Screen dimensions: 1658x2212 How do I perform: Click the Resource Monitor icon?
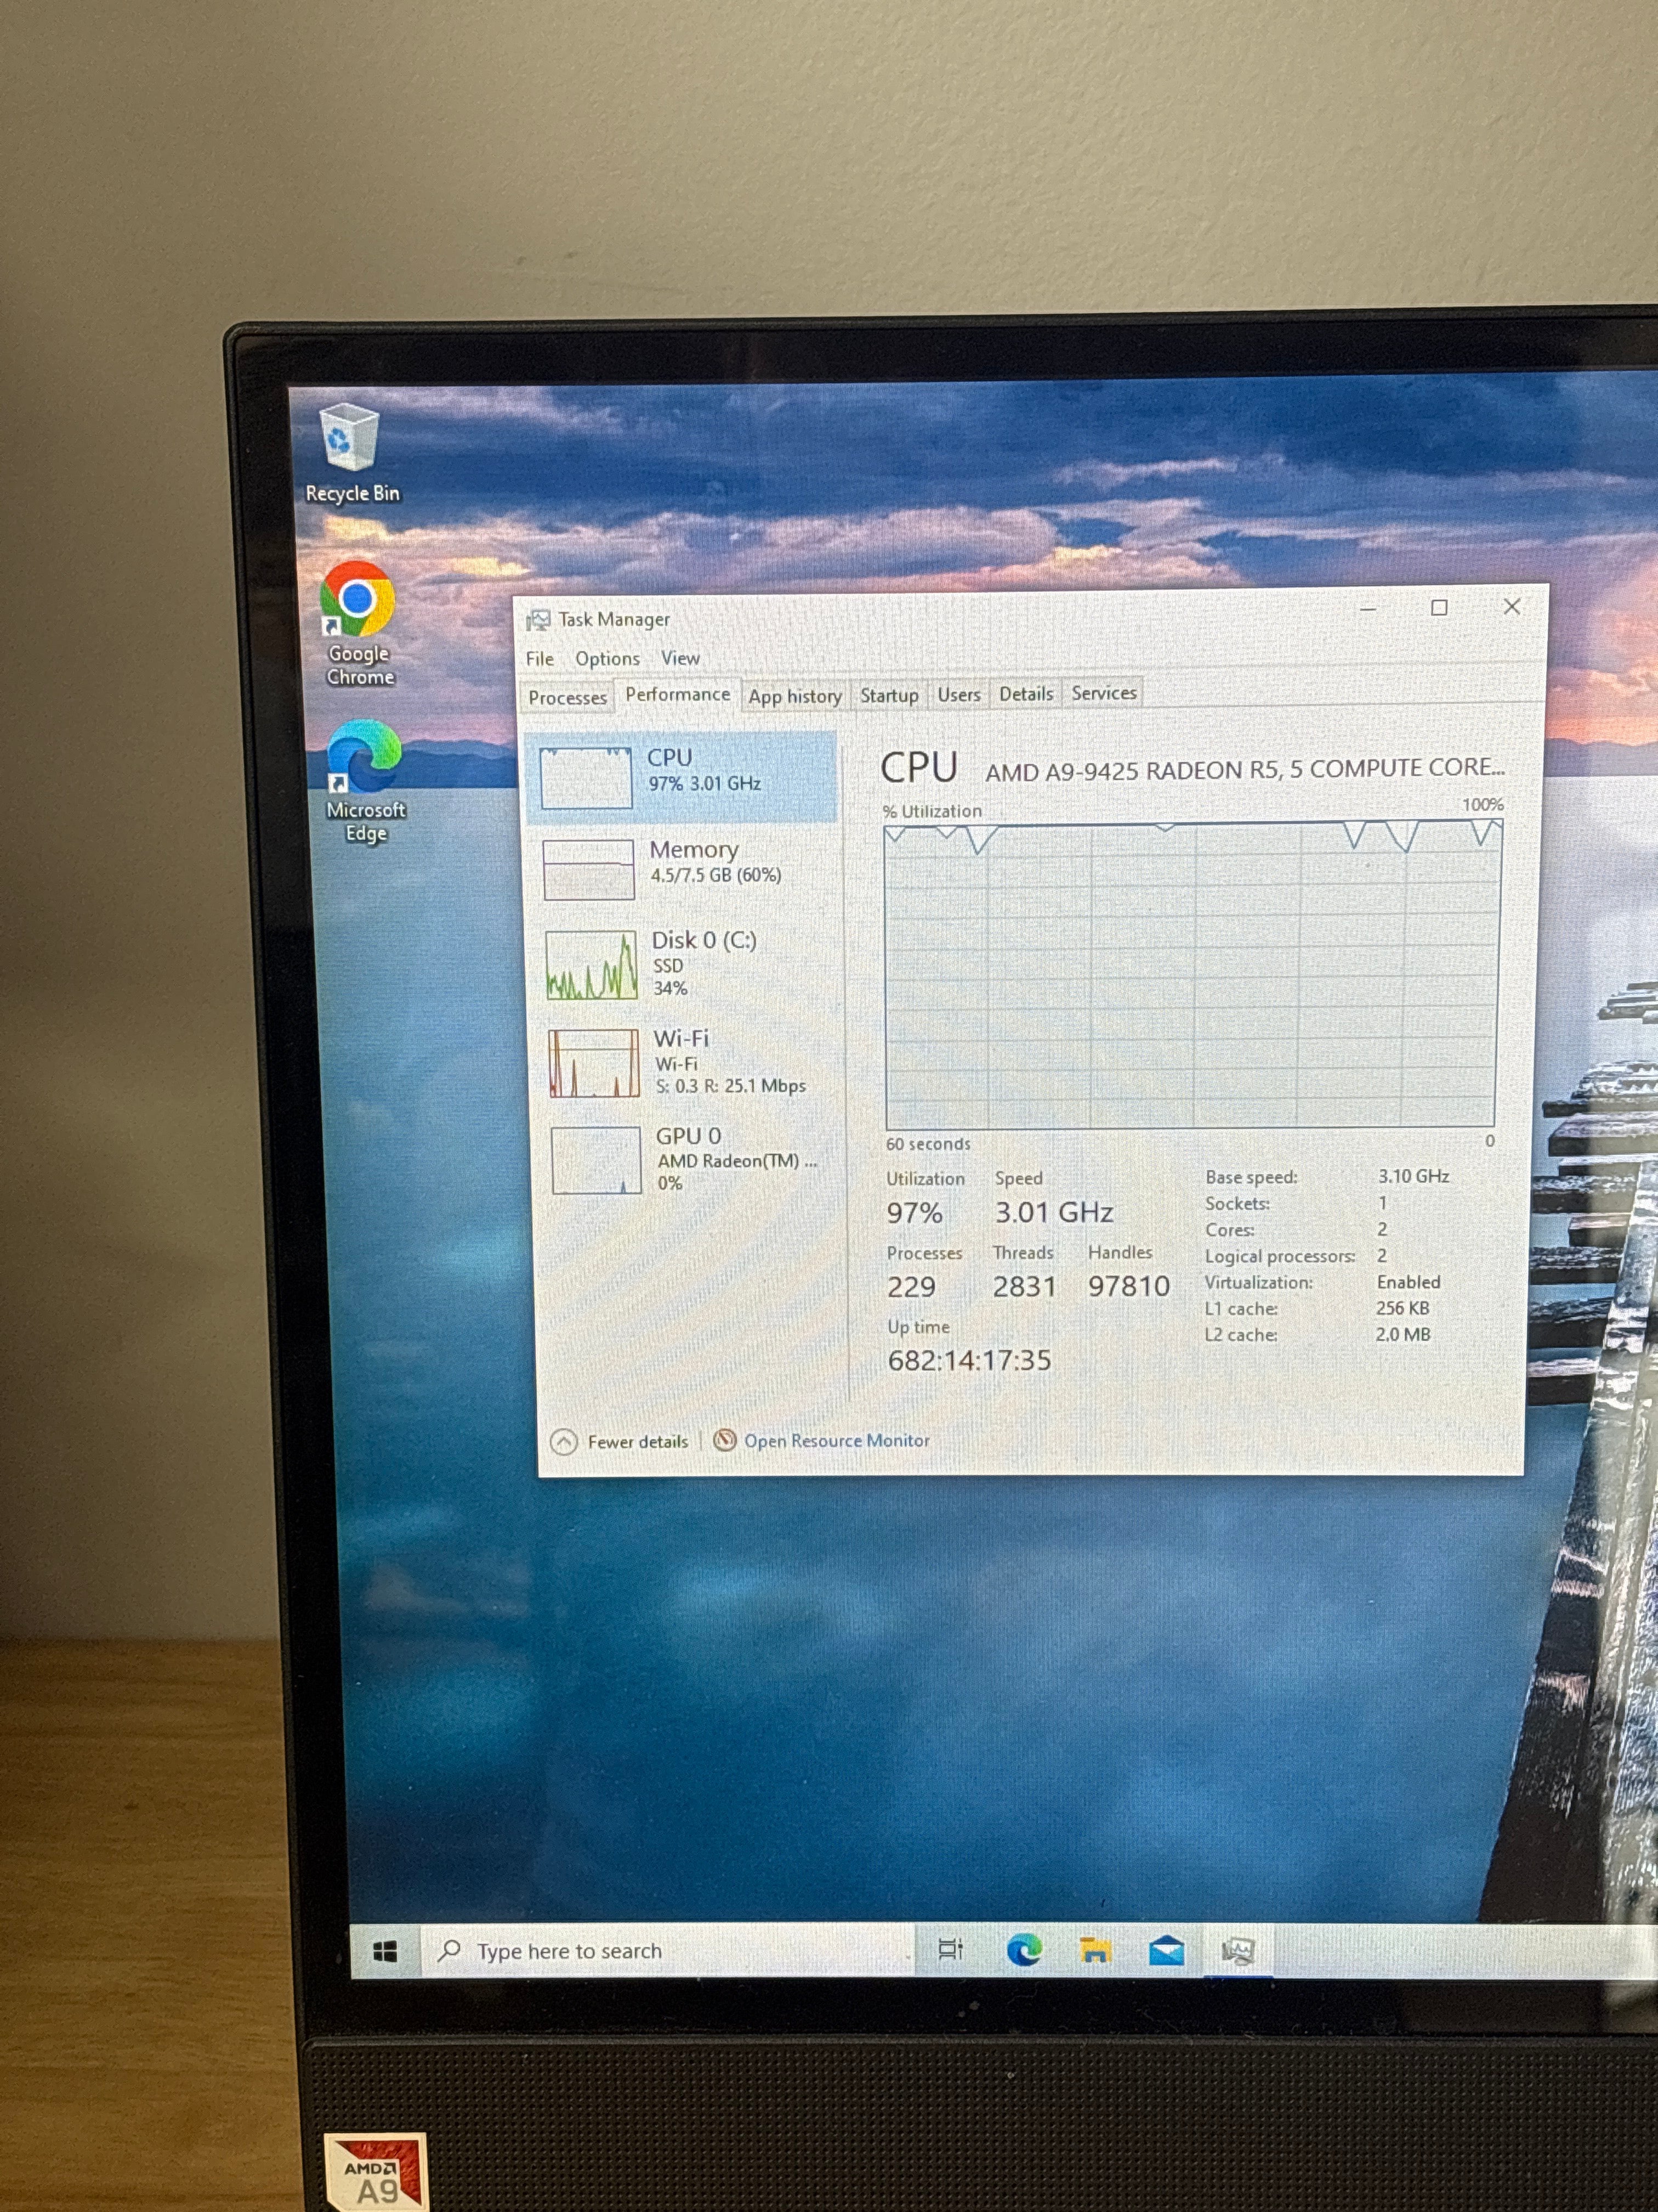coord(725,1440)
